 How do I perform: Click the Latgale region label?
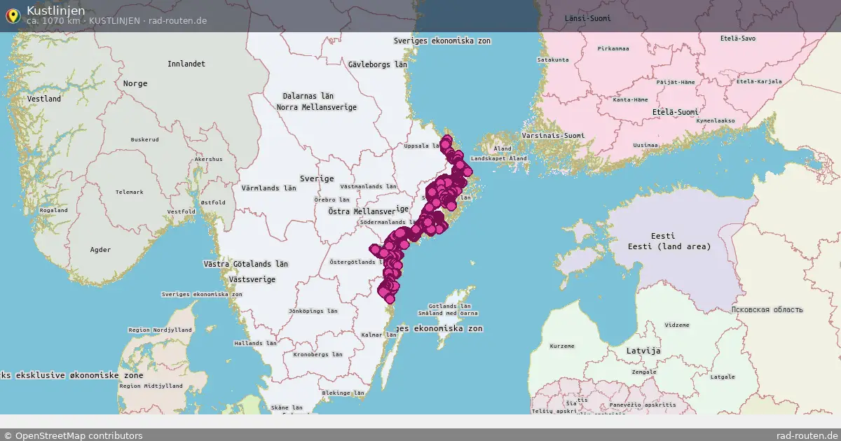point(723,377)
